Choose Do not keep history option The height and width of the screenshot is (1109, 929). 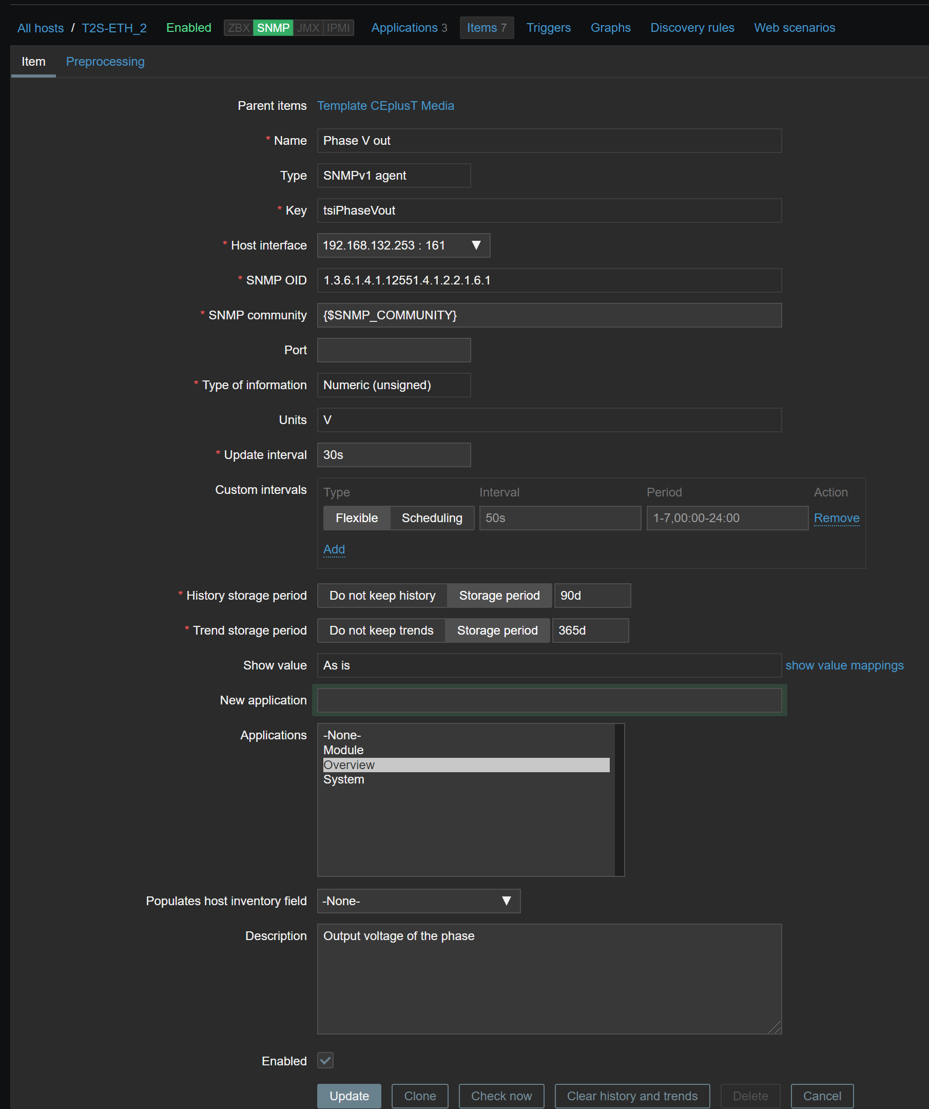coord(382,596)
